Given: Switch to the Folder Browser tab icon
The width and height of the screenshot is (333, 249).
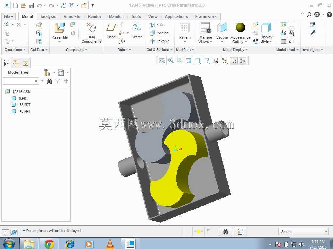Looking at the screenshot, I should point(16,63).
